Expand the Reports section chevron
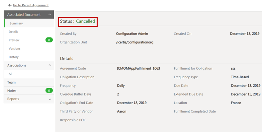Screen dimensions: 263x135 [50, 99]
